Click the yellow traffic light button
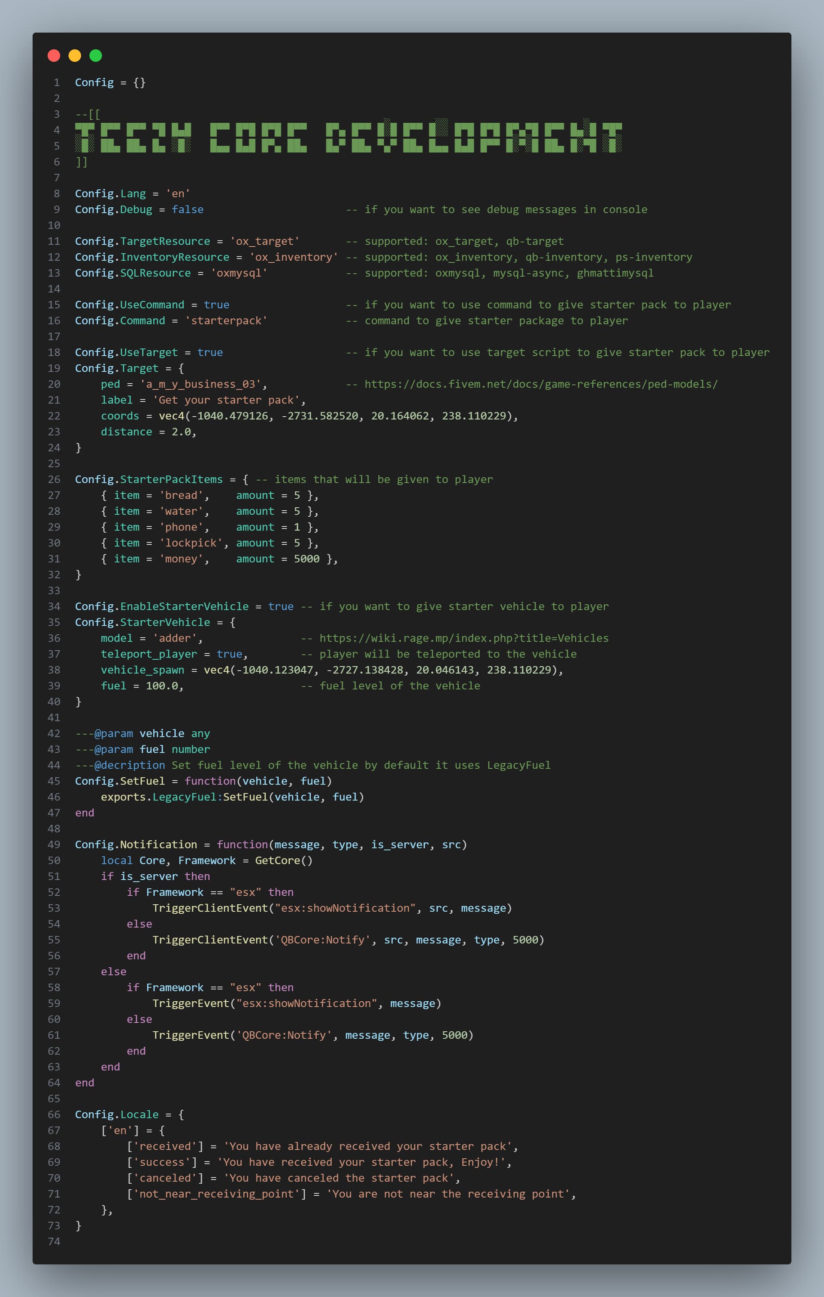The width and height of the screenshot is (824, 1297). [74, 55]
